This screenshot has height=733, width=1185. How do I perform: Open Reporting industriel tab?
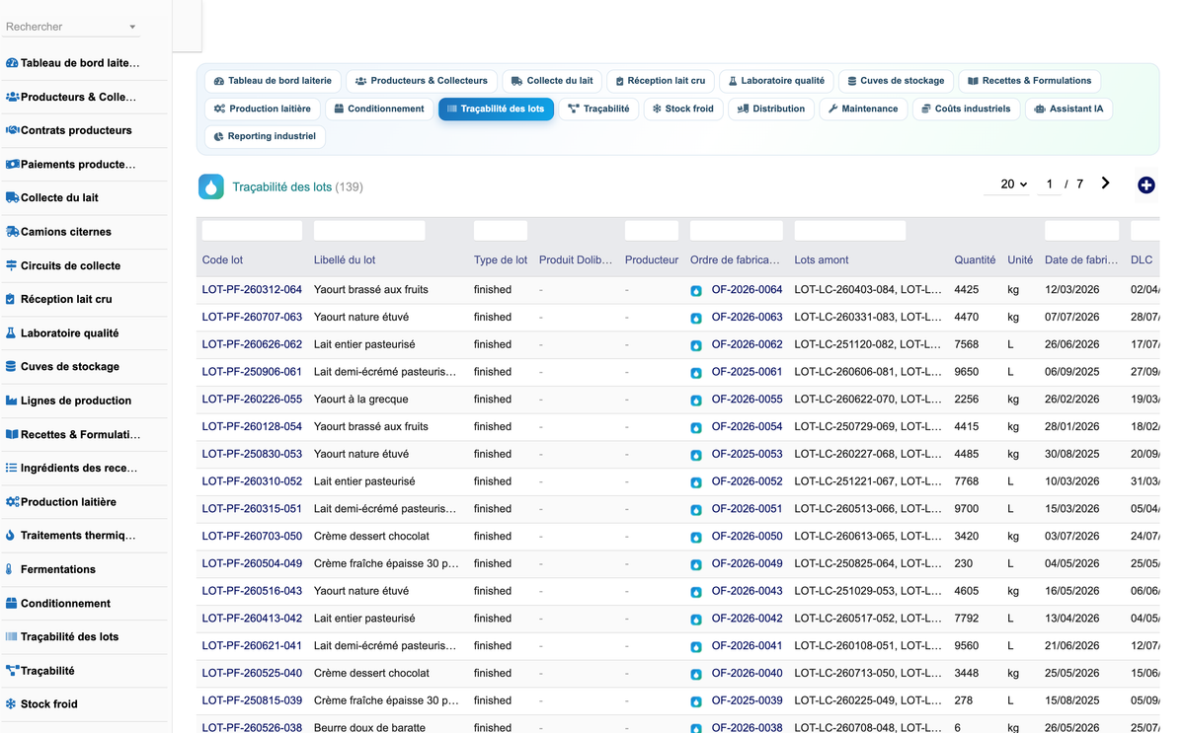[x=265, y=136]
